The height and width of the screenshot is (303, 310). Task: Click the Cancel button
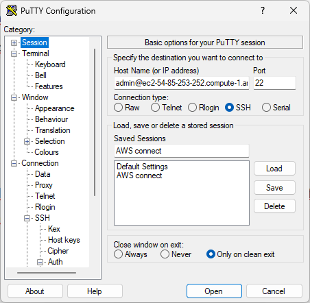tap(274, 291)
